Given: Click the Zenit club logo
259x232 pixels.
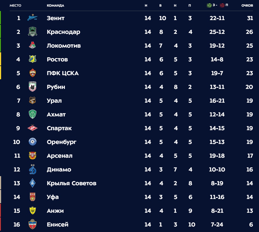Looking at the screenshot, I should (32, 18).
